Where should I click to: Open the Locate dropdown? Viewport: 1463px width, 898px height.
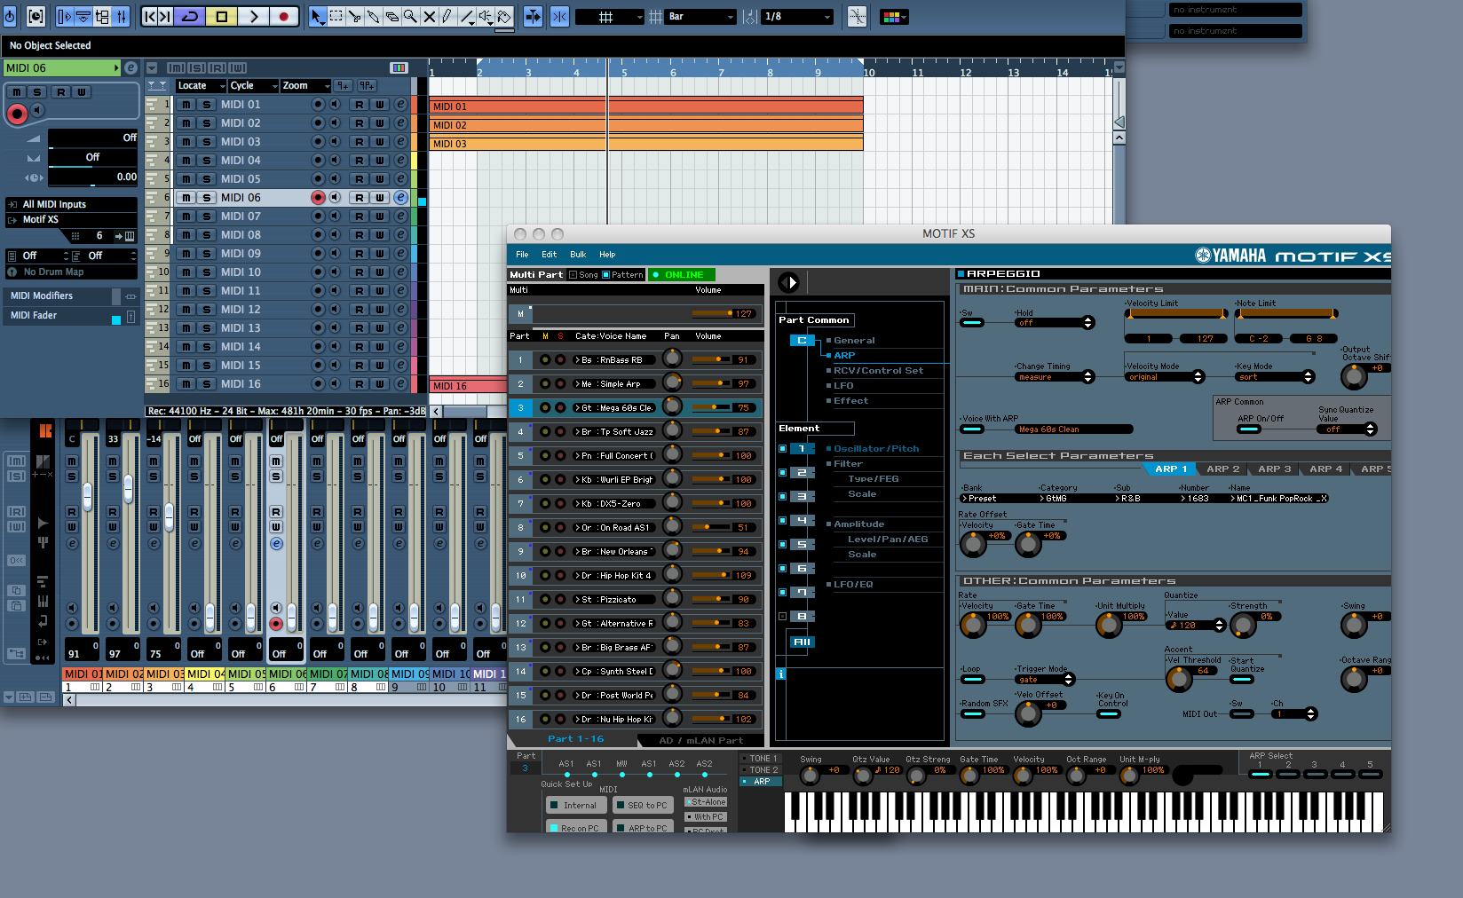coord(201,86)
